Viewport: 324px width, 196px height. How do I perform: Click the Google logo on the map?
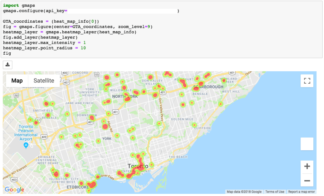click(15, 190)
